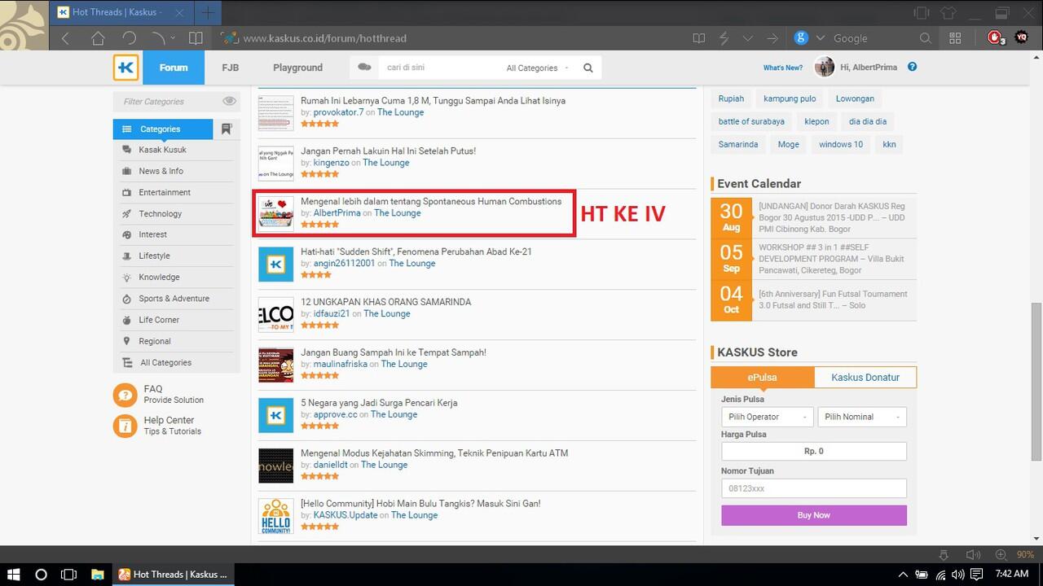Click the page vertical scrollbar thumb
The width and height of the screenshot is (1043, 586).
[x=1036, y=383]
